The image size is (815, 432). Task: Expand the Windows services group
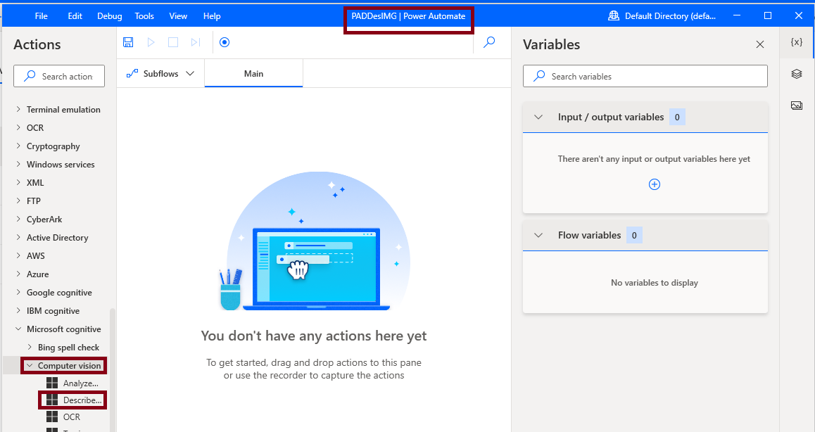point(19,164)
